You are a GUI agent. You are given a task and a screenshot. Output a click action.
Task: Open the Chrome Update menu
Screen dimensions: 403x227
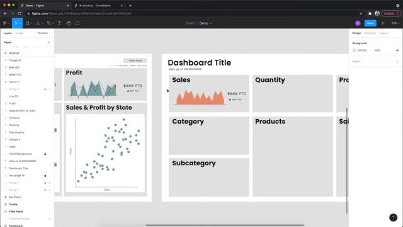[390, 13]
